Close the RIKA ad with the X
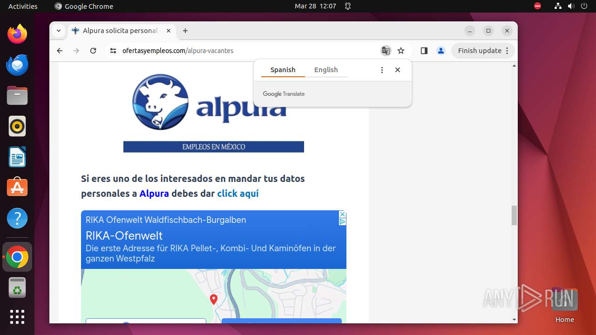The height and width of the screenshot is (335, 596). click(x=342, y=214)
